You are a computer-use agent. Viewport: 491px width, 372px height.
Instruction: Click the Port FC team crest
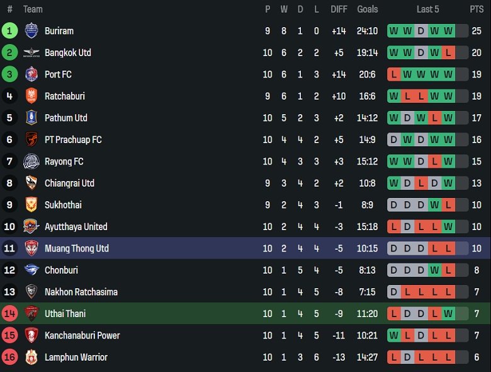coord(31,74)
